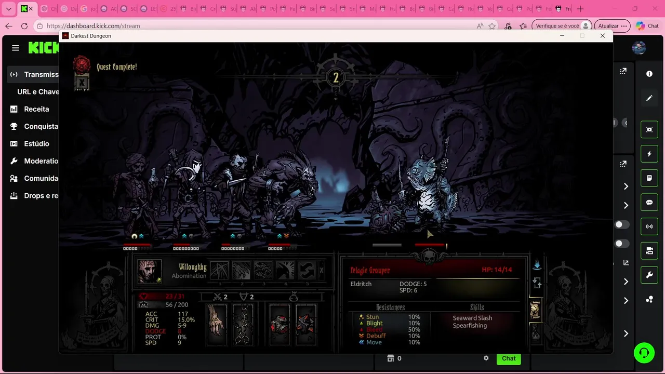This screenshot has height=374, width=665.
Task: Select Willoughby's third combat skill
Action: pos(263,270)
